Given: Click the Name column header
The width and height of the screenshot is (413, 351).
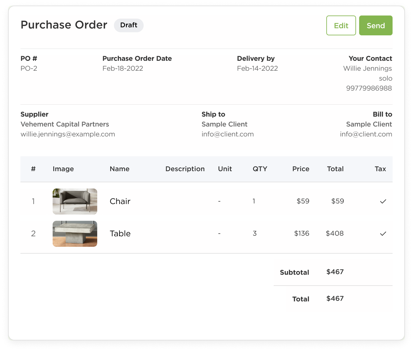Looking at the screenshot, I should (120, 169).
